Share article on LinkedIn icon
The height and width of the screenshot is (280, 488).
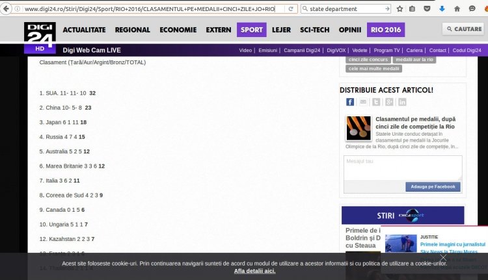[x=402, y=102]
